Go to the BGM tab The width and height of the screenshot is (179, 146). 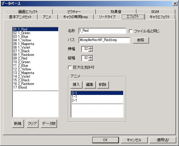pyautogui.click(x=155, y=12)
